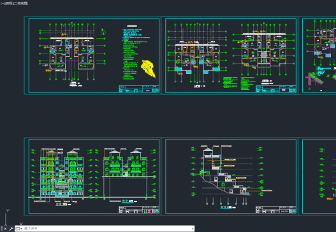336x232 pixels.
Task: Open the viewport [-] controls menu
Action: click(x=3, y=3)
